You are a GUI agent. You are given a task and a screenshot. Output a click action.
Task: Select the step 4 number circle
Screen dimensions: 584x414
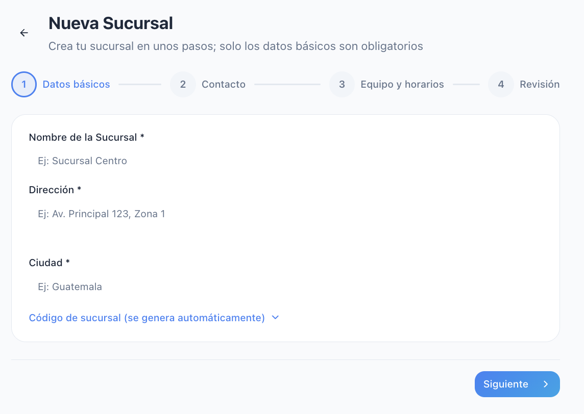(x=501, y=85)
